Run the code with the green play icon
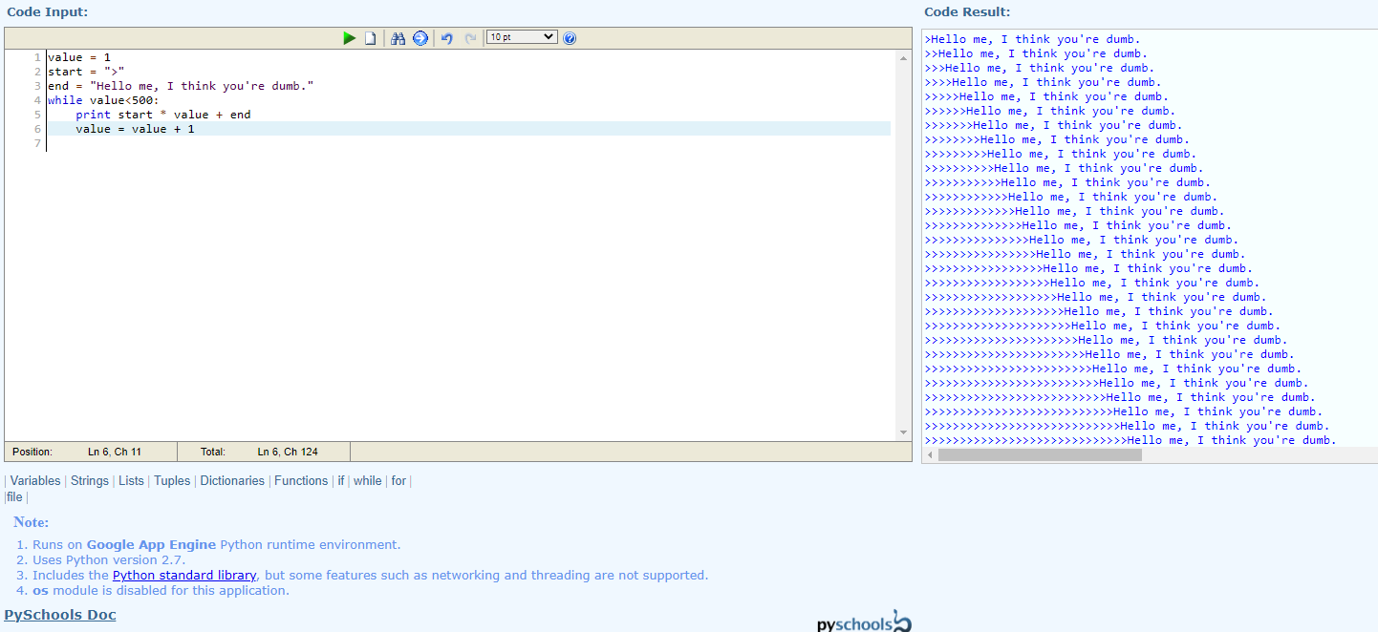The width and height of the screenshot is (1378, 632). point(350,38)
